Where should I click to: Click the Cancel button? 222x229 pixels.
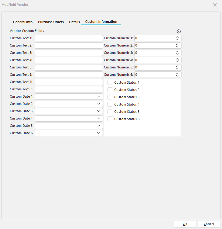[209, 224]
